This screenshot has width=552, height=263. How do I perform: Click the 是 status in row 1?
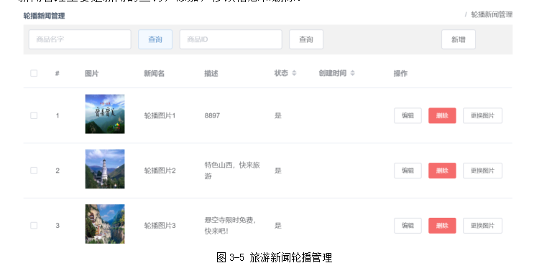(278, 115)
